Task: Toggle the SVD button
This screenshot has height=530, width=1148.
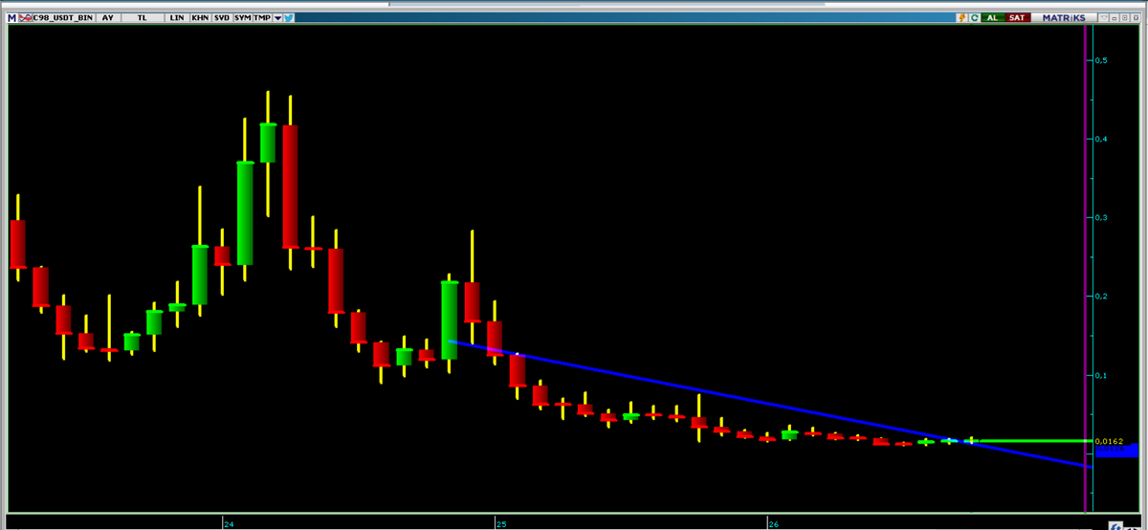Action: pos(222,18)
